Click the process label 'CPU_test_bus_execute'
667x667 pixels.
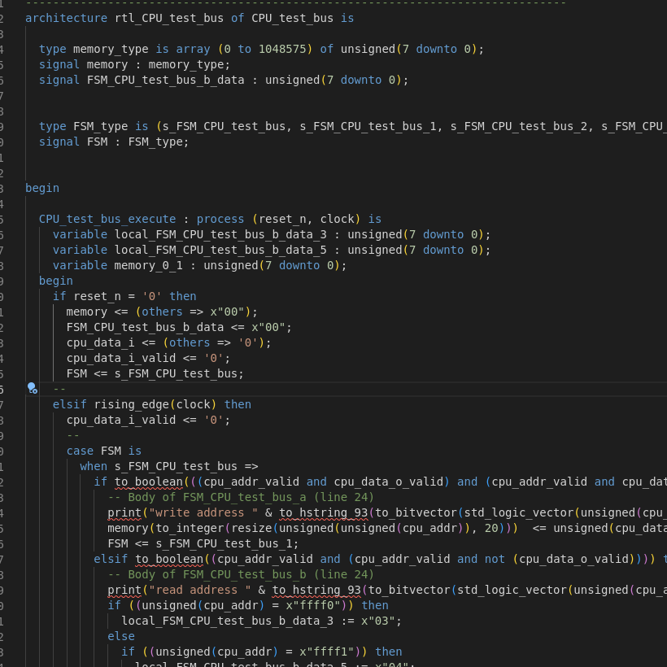107,219
